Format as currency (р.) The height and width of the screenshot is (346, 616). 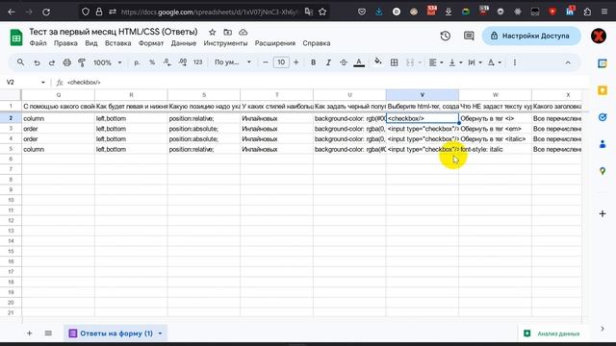[x=137, y=62]
